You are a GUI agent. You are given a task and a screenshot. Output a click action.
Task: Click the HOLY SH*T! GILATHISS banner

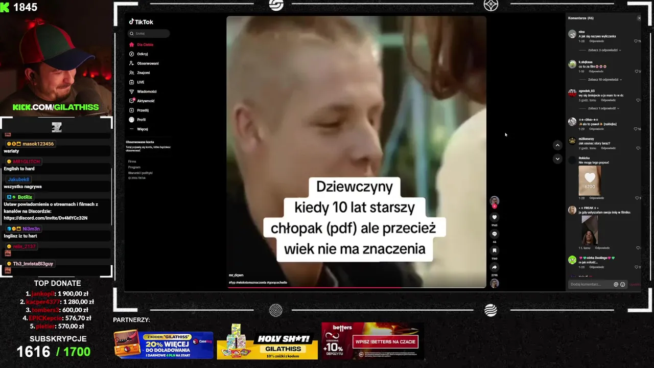(267, 342)
